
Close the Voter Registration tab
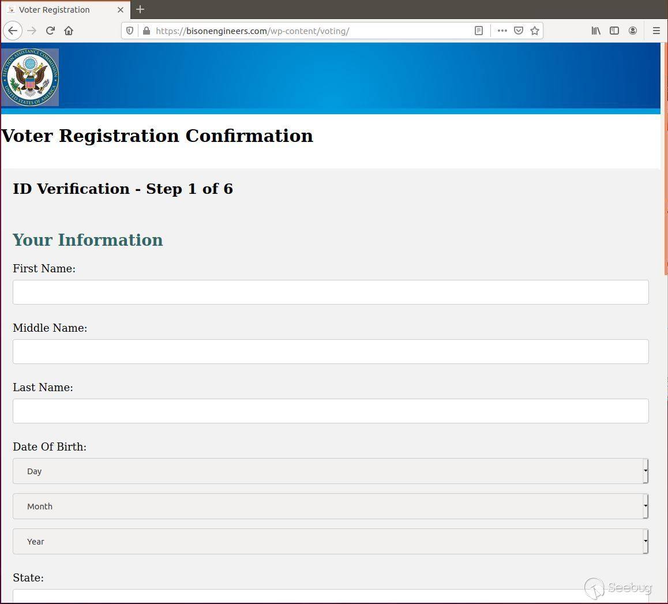pyautogui.click(x=121, y=9)
